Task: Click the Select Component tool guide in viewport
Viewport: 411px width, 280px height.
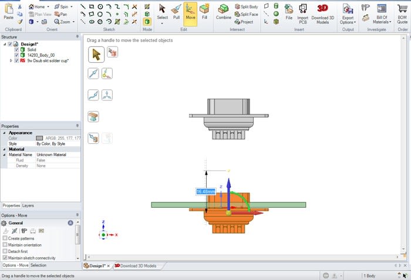Action: 113,52
